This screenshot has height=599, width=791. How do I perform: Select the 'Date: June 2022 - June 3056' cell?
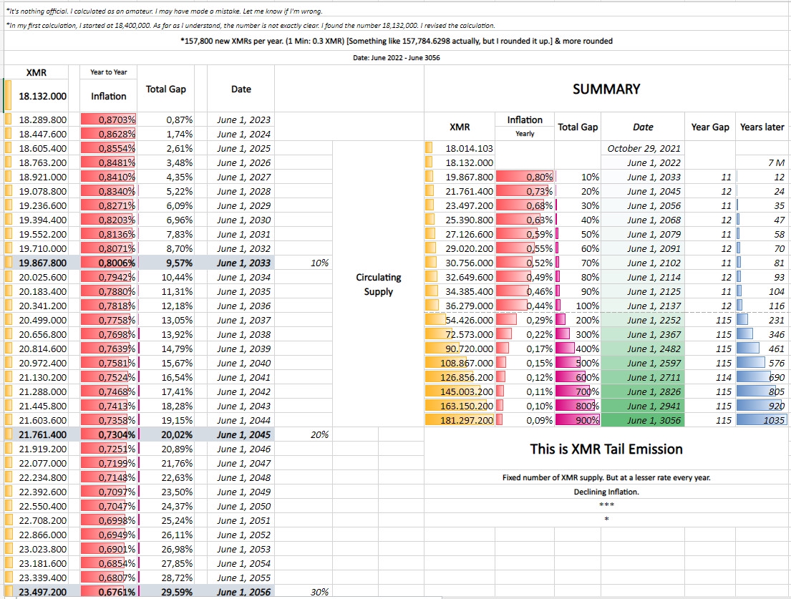(396, 57)
